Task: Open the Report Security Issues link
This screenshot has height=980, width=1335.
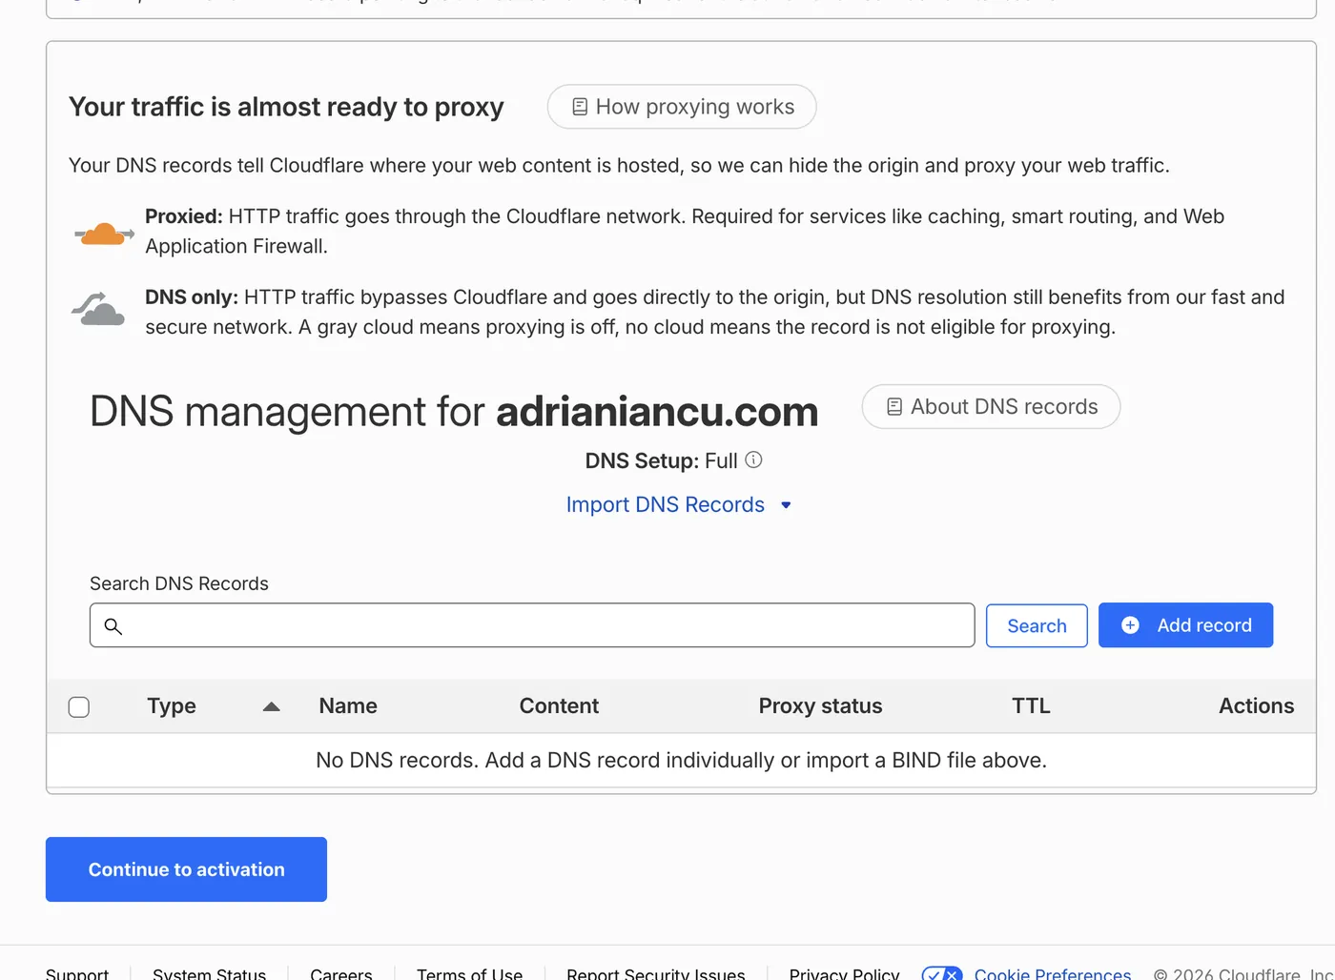Action: click(655, 973)
